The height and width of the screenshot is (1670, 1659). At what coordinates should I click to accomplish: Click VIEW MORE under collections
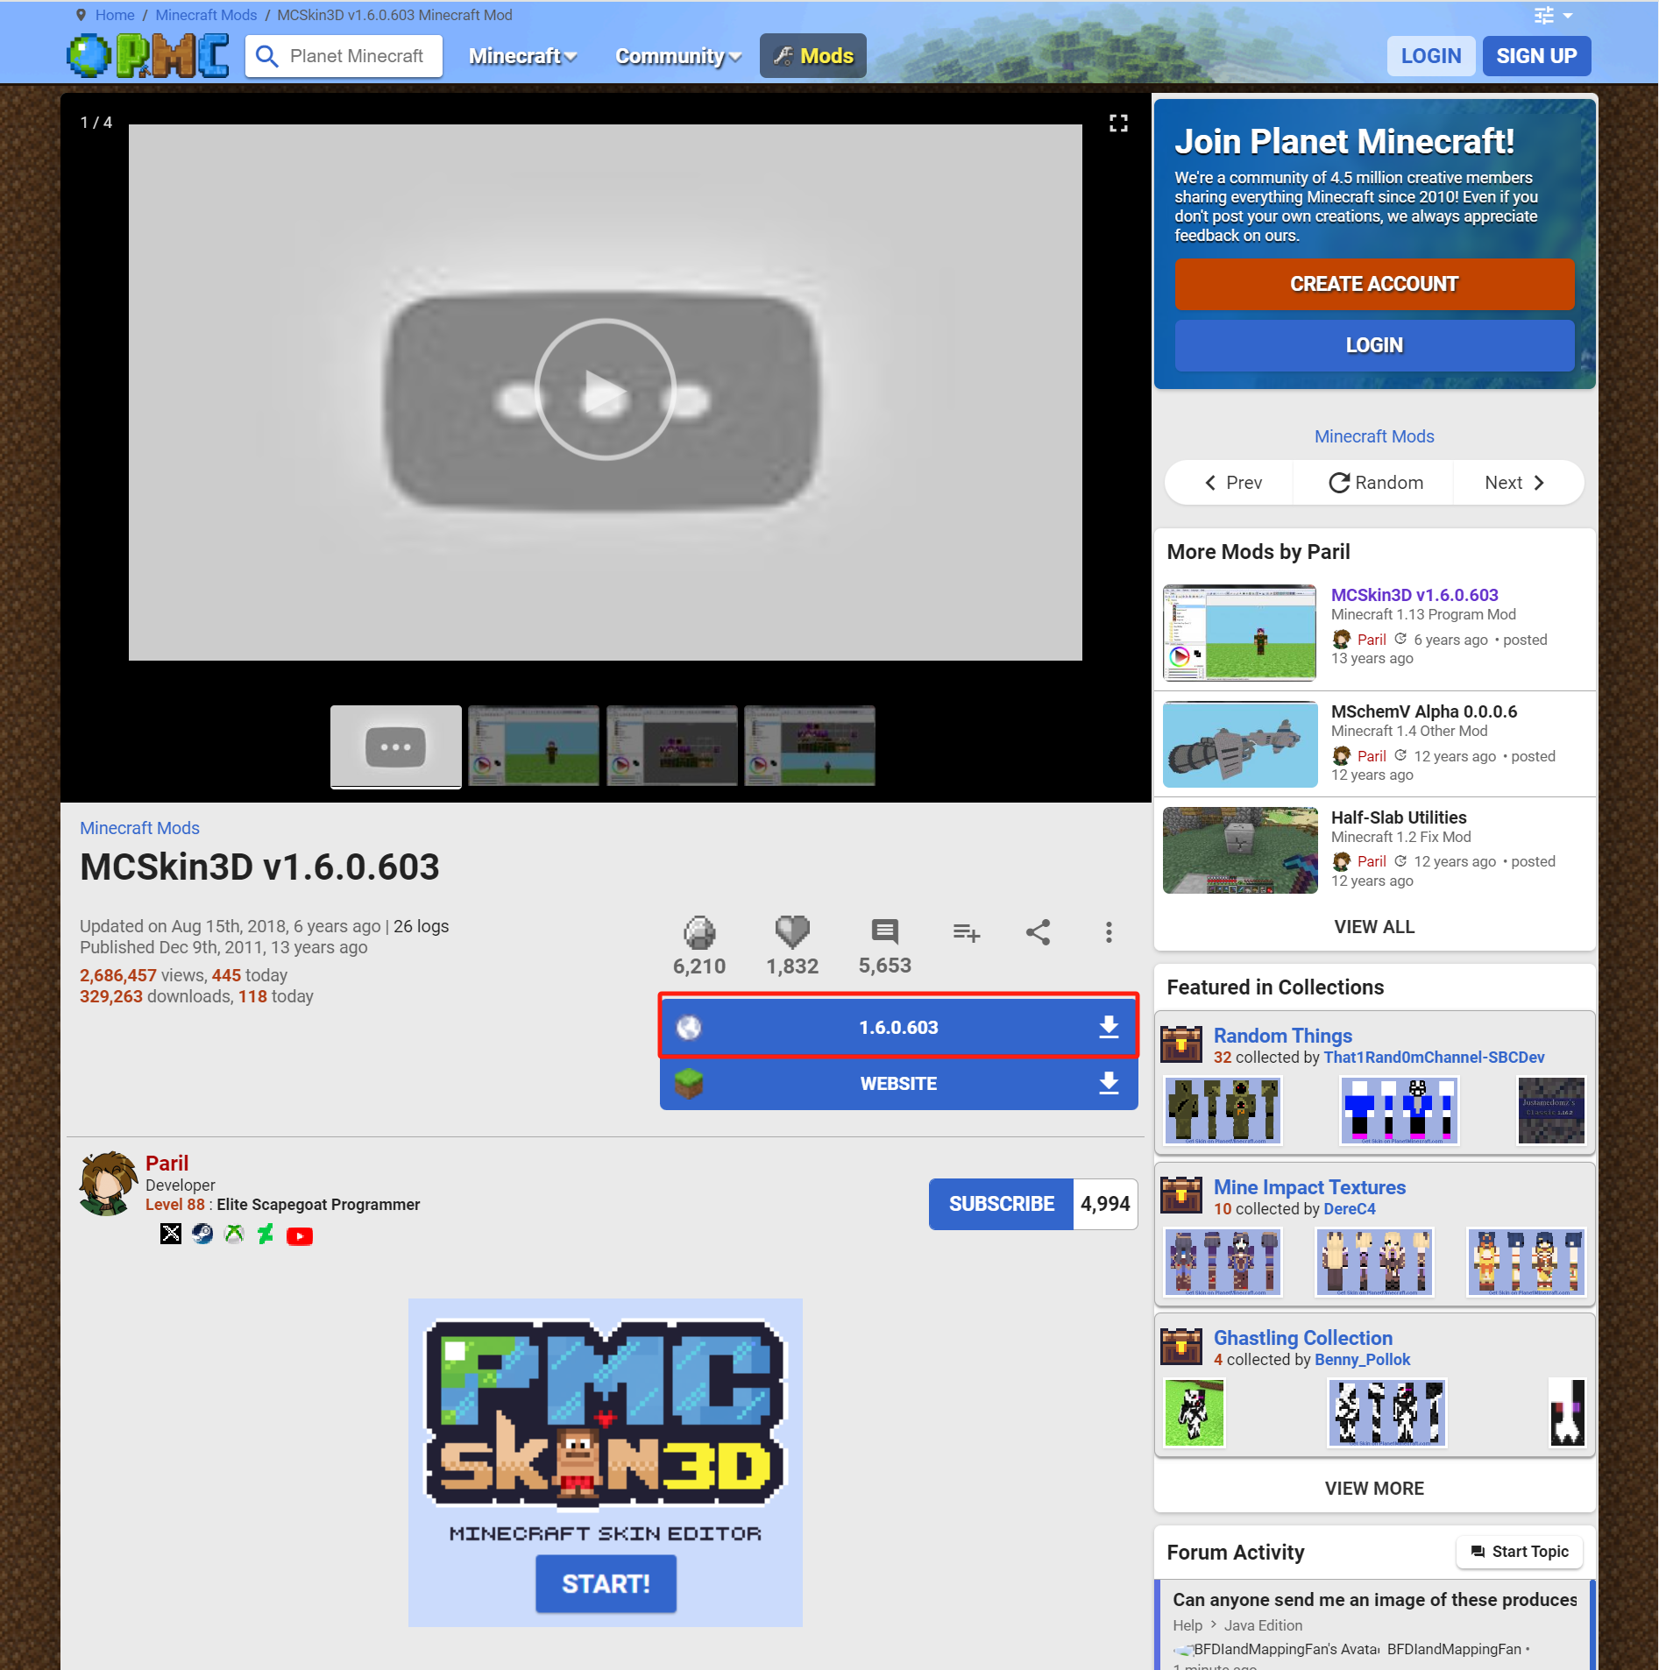pyautogui.click(x=1373, y=1489)
